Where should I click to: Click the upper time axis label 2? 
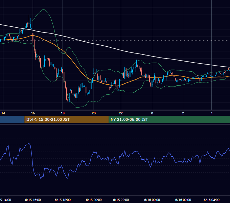point(183,113)
